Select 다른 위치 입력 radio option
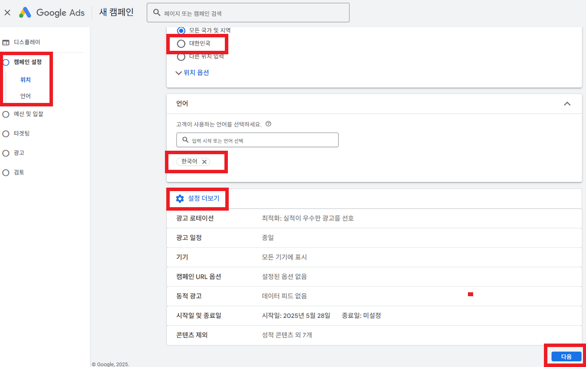This screenshot has height=367, width=586. click(181, 56)
